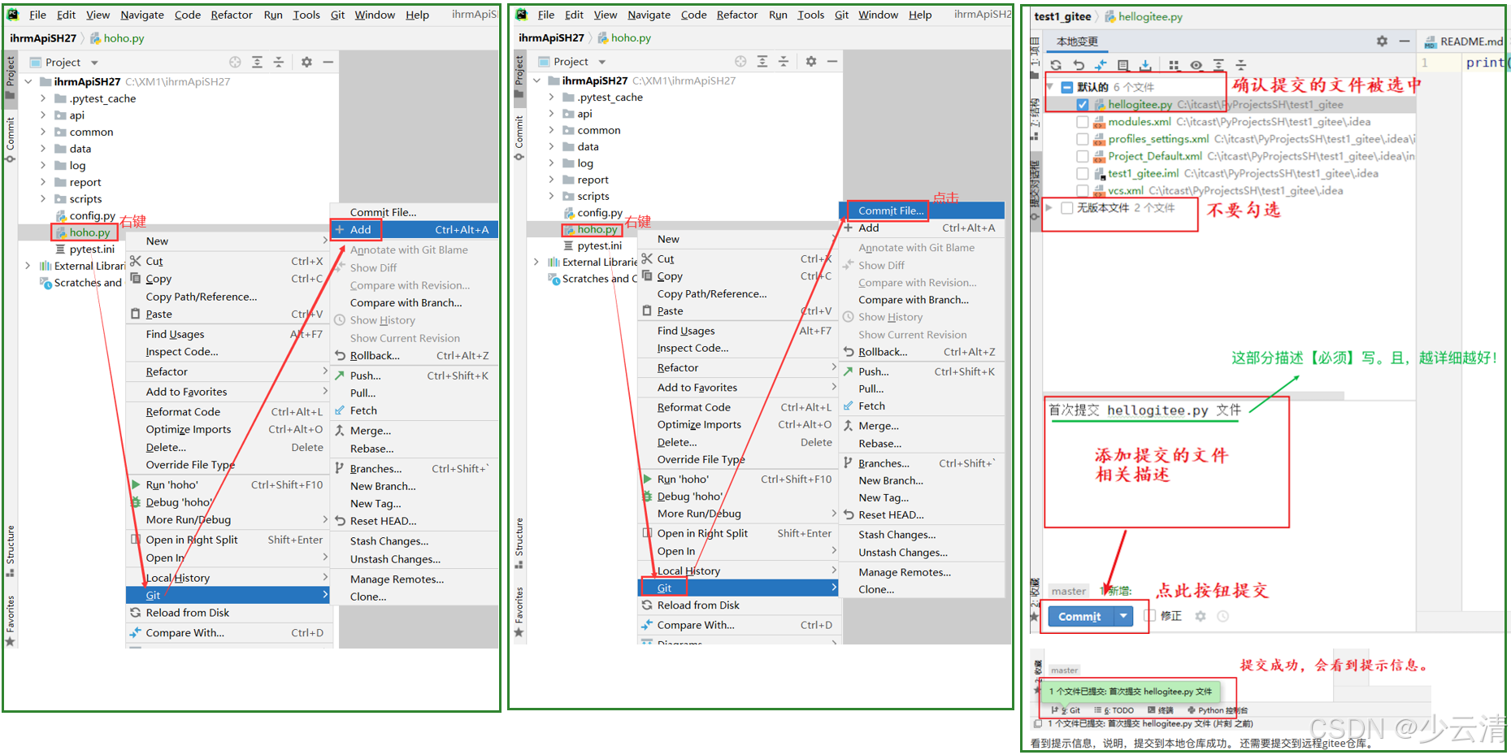Expand scripts folder in left window tree

point(43,198)
